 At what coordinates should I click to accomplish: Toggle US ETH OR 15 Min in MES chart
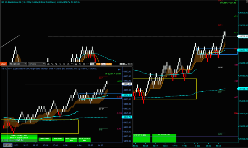coord(71,139)
